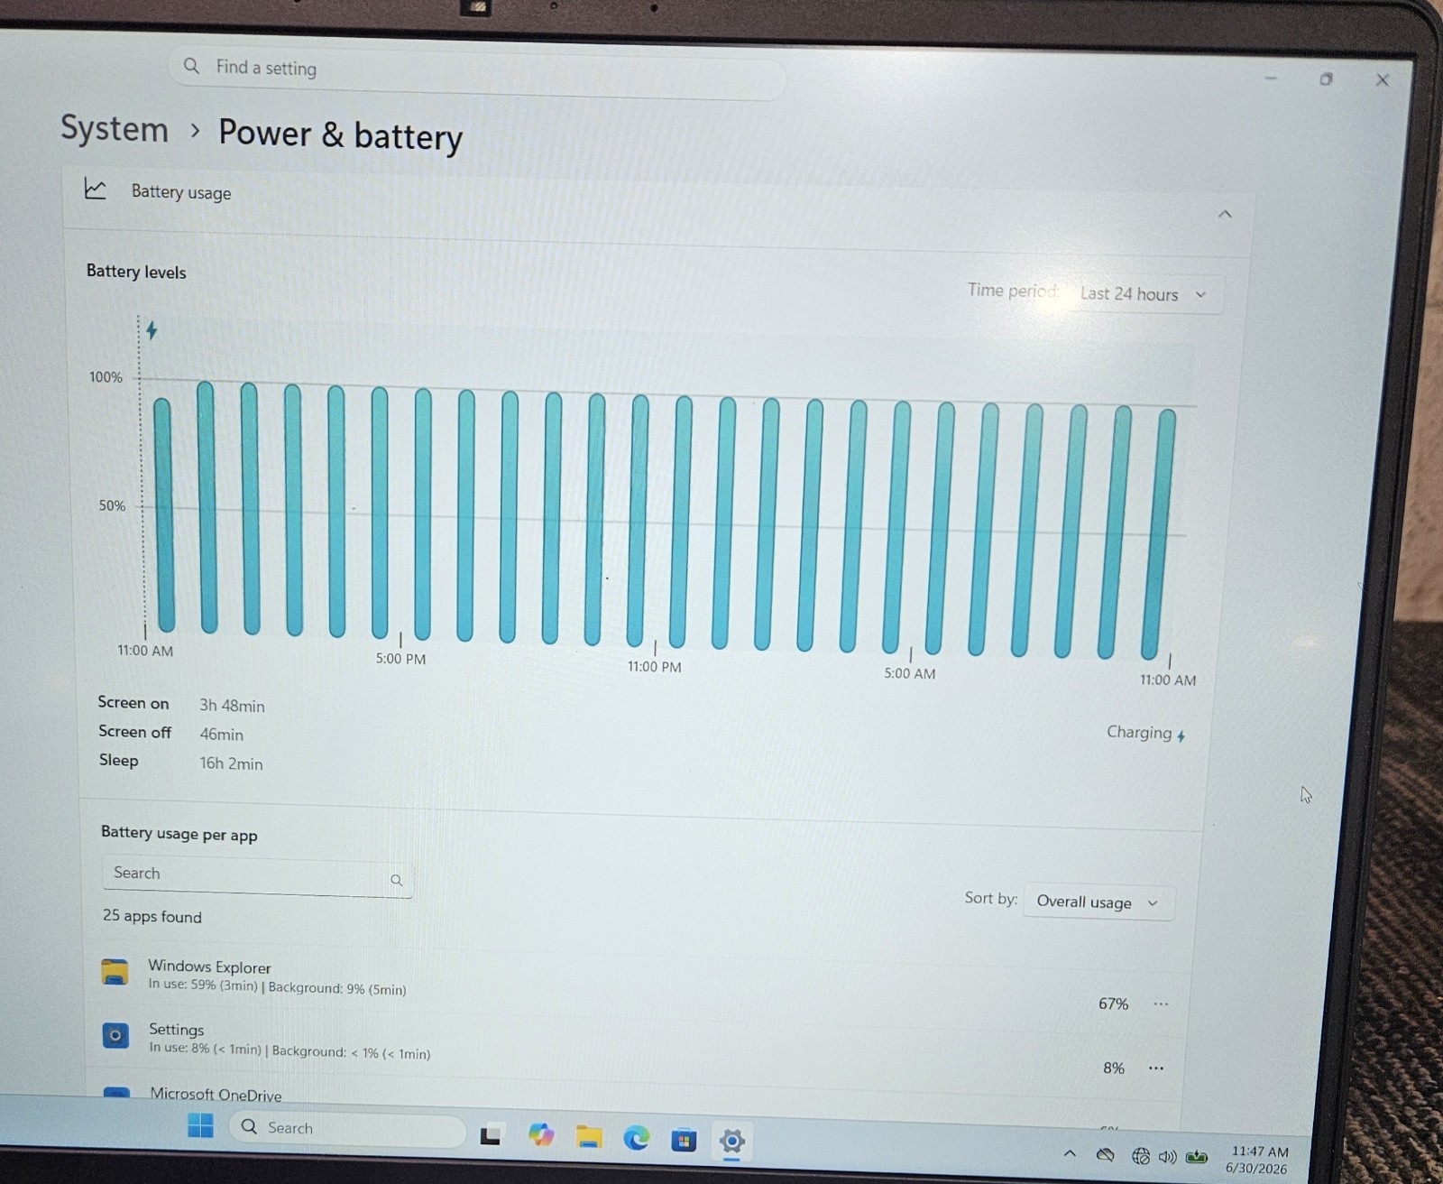
Task: Click the charging bolt icon above the chart
Action: coord(152,330)
